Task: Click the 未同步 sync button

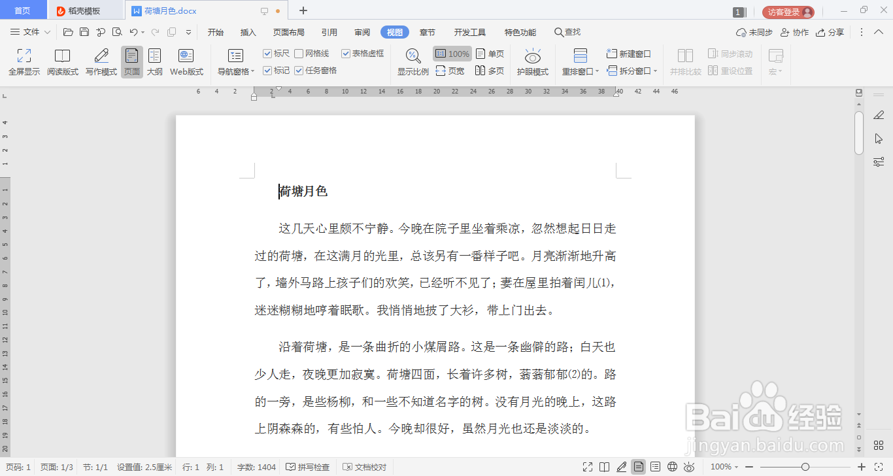Action: 754,32
